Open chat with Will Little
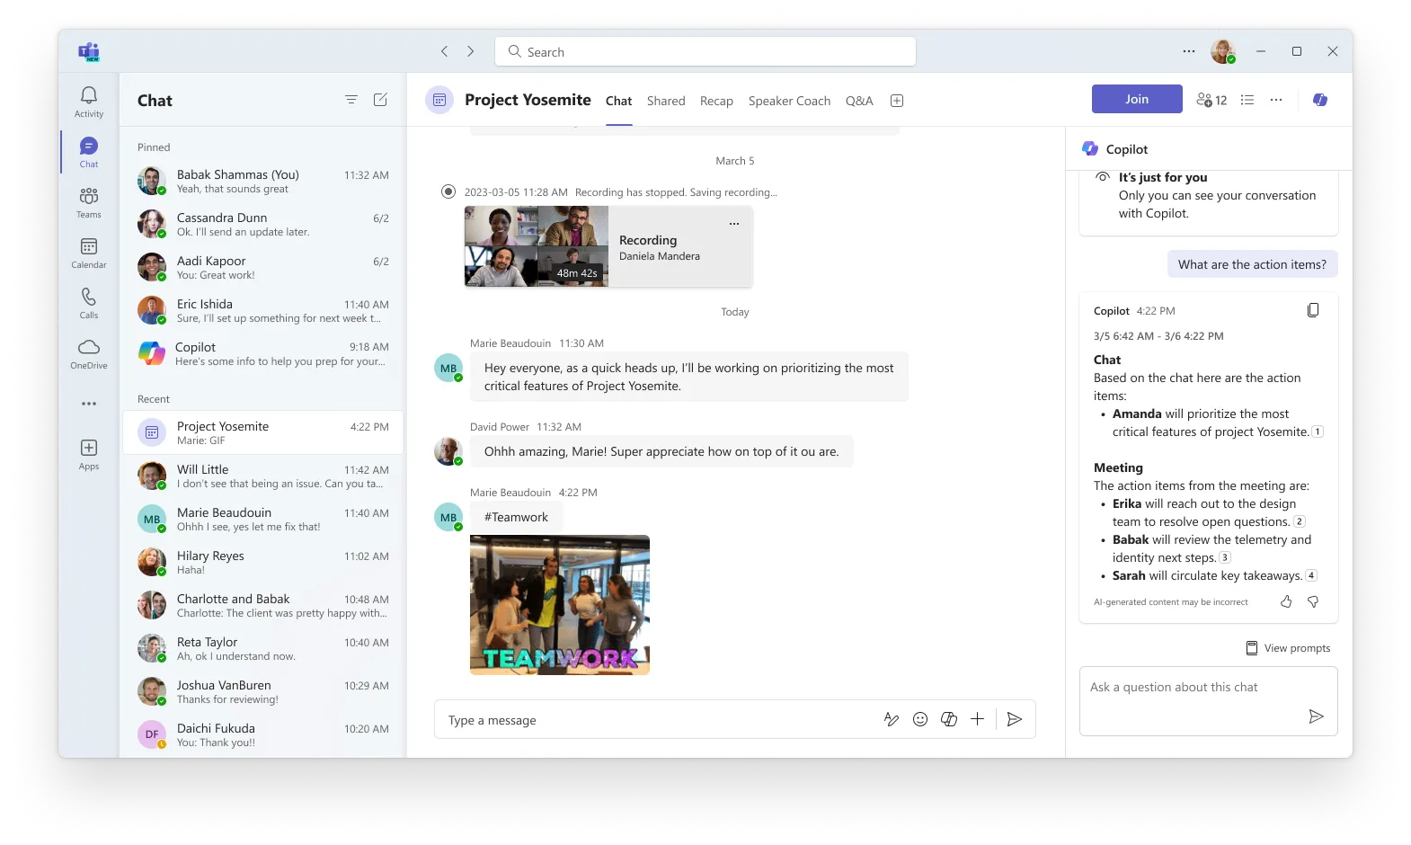 pos(263,476)
